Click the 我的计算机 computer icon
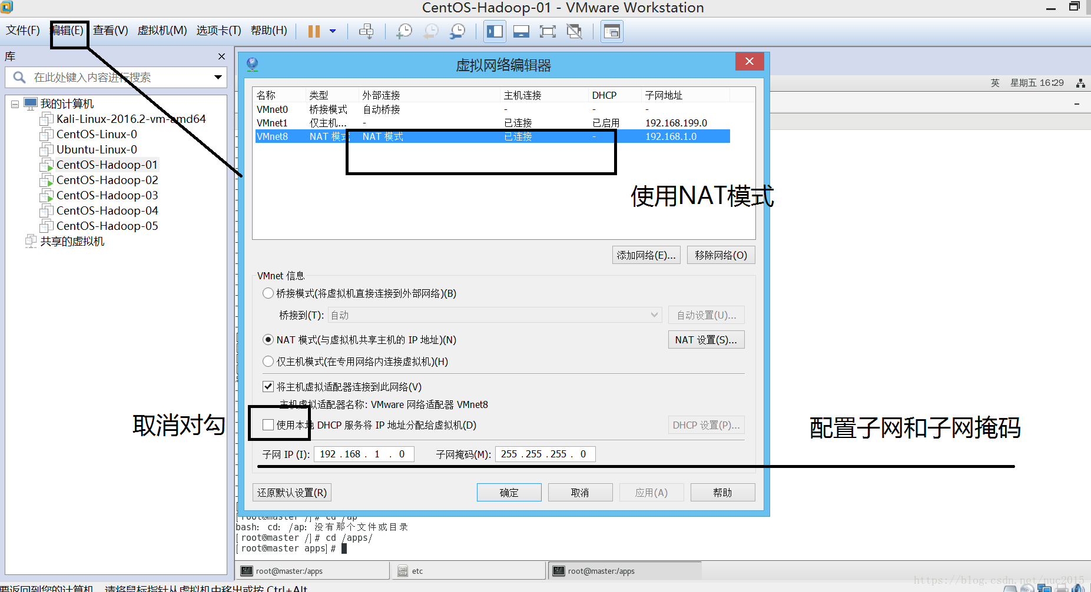The image size is (1091, 592). [31, 103]
